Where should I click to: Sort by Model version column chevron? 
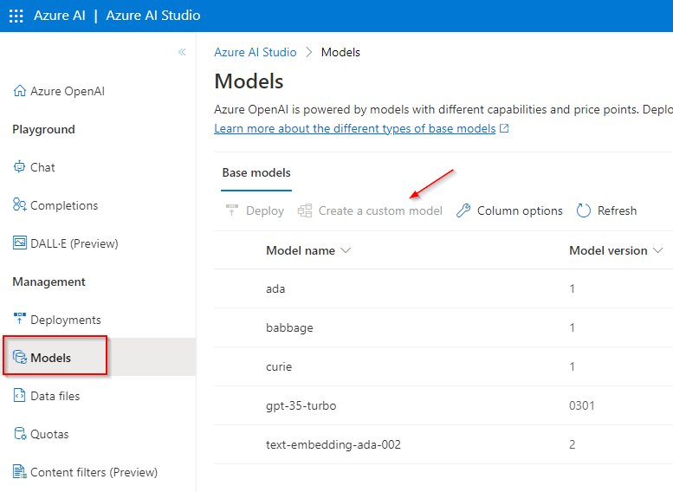click(x=658, y=250)
